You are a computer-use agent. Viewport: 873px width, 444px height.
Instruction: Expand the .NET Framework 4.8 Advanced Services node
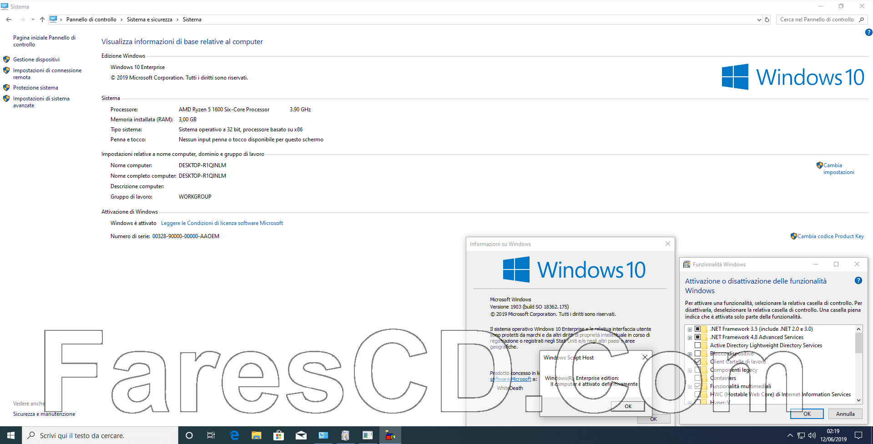pos(690,338)
